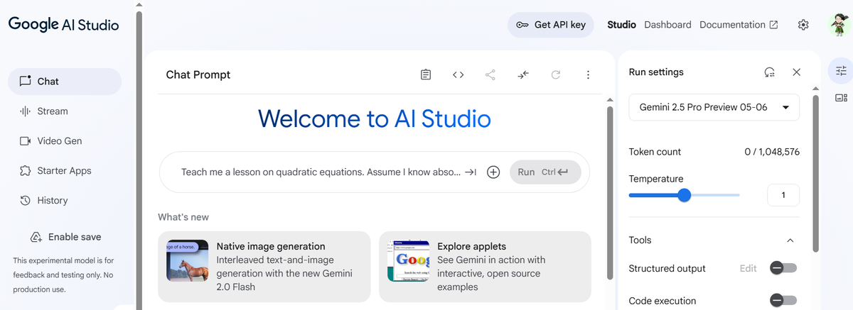853x310 pixels.
Task: Click the Temperature slider handle
Action: point(684,195)
